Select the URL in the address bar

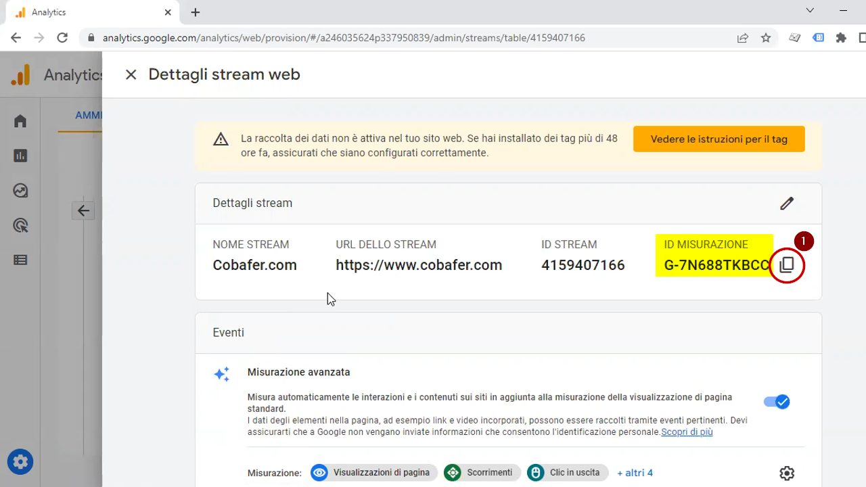coord(338,38)
